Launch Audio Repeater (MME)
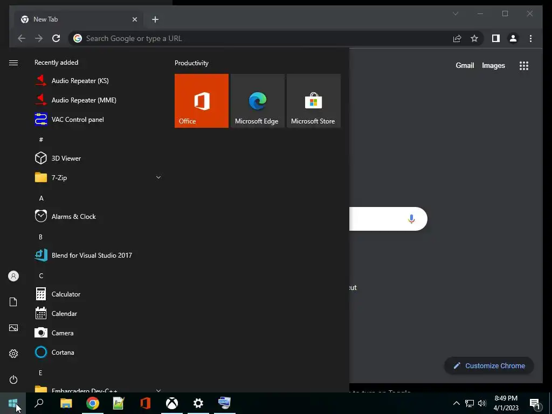Viewport: 552px width, 414px height. tap(98, 100)
